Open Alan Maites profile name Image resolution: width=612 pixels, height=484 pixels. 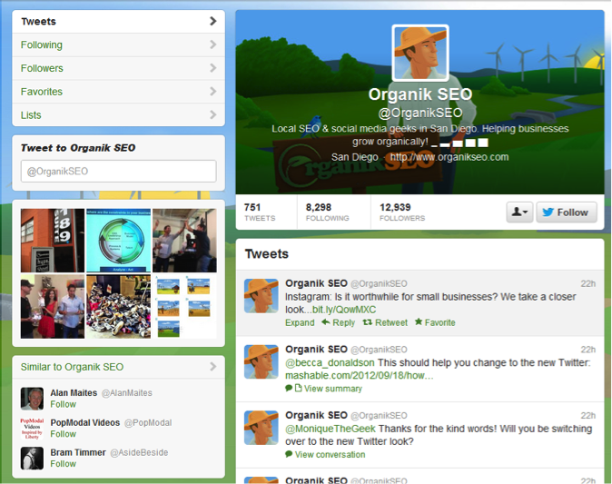[x=74, y=392]
